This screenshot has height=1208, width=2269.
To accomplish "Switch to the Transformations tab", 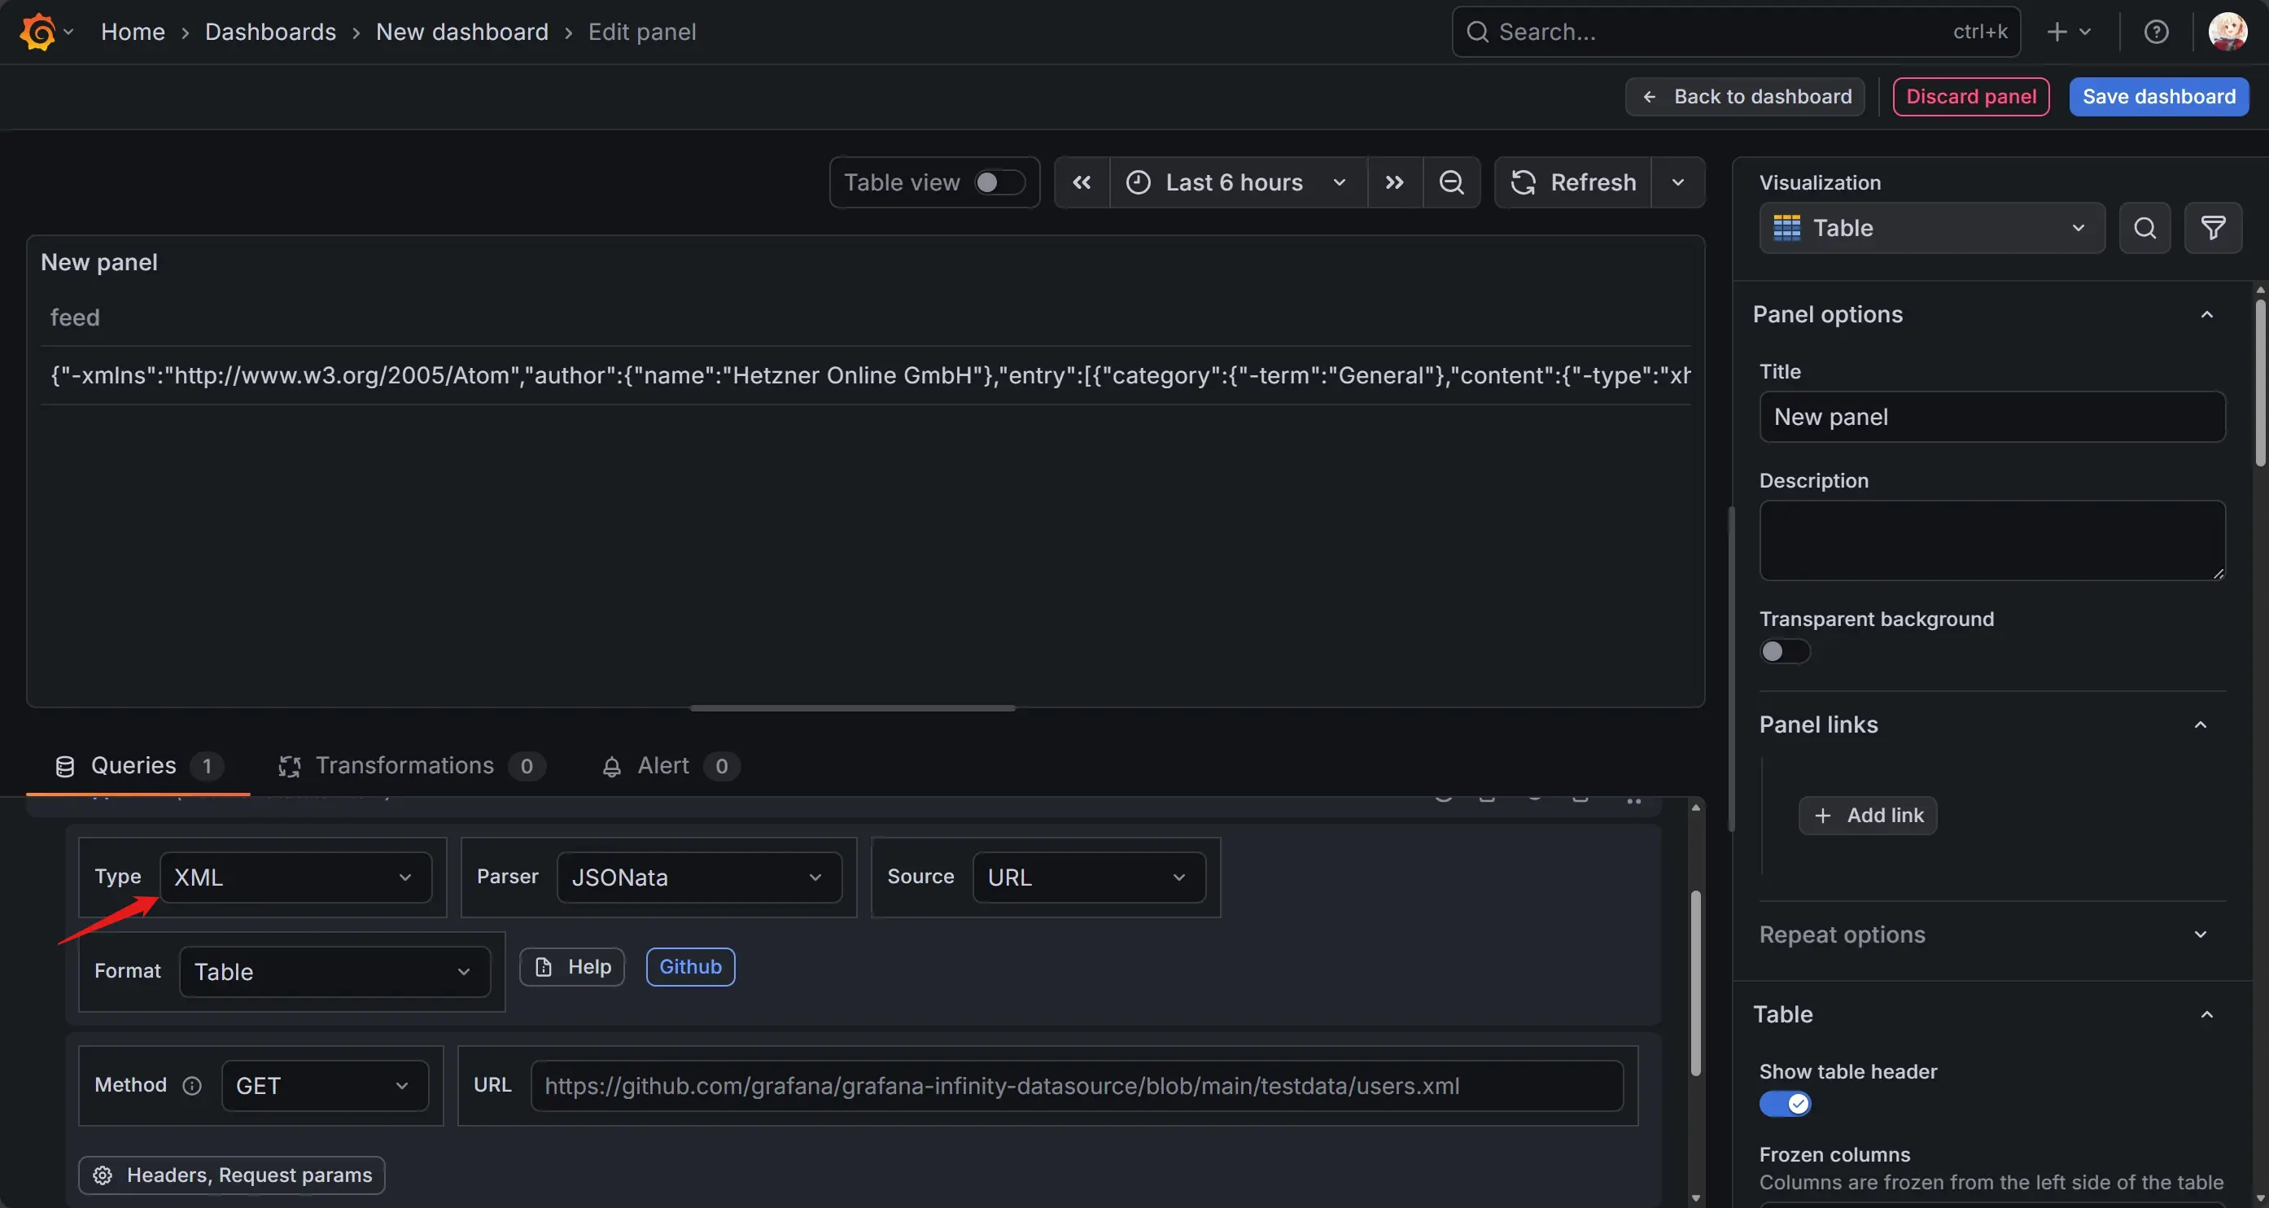I will pos(404,766).
